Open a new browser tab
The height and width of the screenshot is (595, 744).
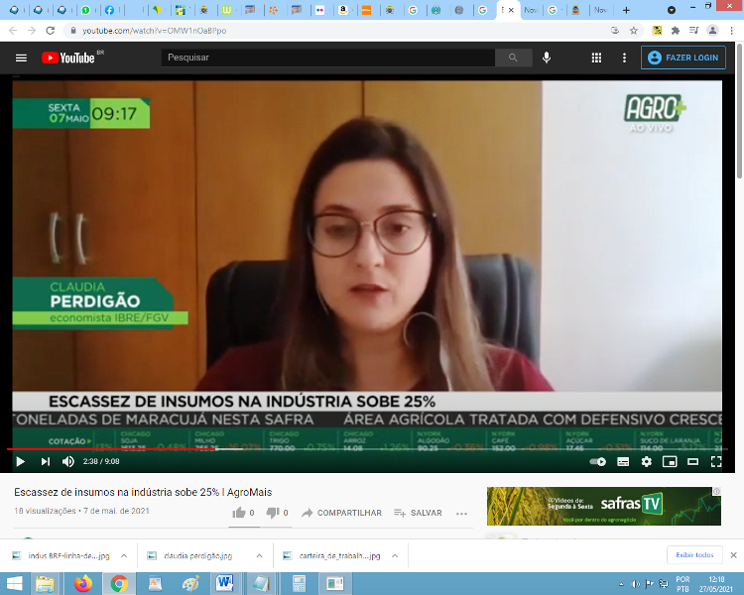click(626, 10)
